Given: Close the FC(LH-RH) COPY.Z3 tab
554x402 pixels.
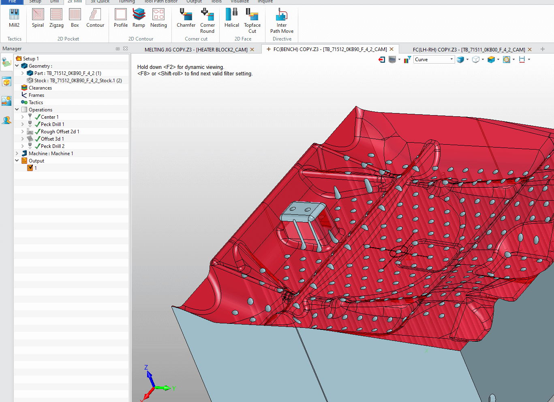Looking at the screenshot, I should [530, 49].
